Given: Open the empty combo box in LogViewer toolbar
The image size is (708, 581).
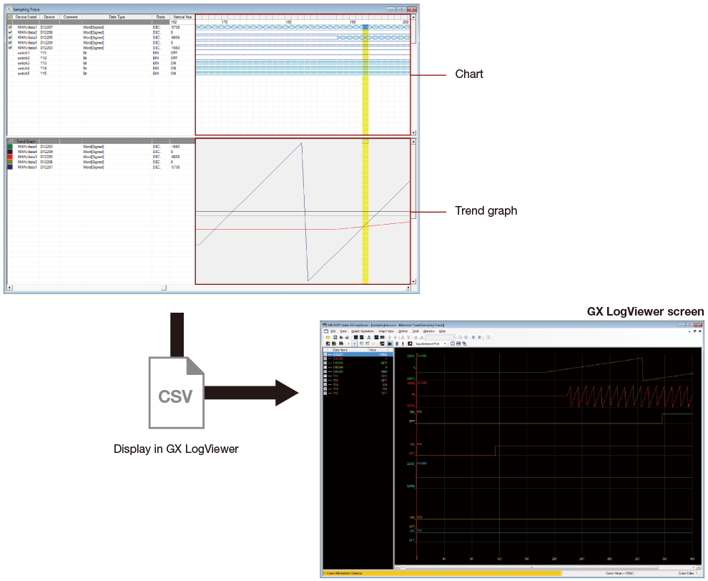Looking at the screenshot, I should coord(441,337).
